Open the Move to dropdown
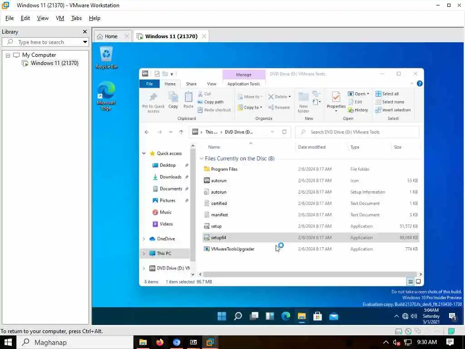The width and height of the screenshot is (465, 349). tap(250, 97)
